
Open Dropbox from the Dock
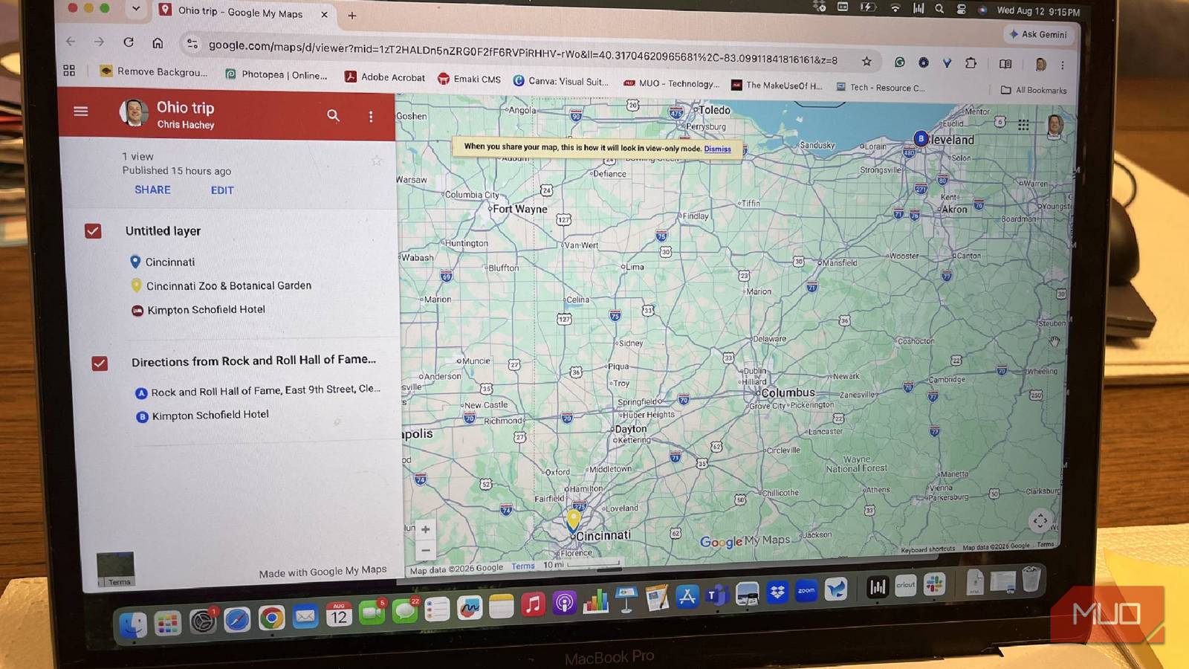pyautogui.click(x=777, y=592)
